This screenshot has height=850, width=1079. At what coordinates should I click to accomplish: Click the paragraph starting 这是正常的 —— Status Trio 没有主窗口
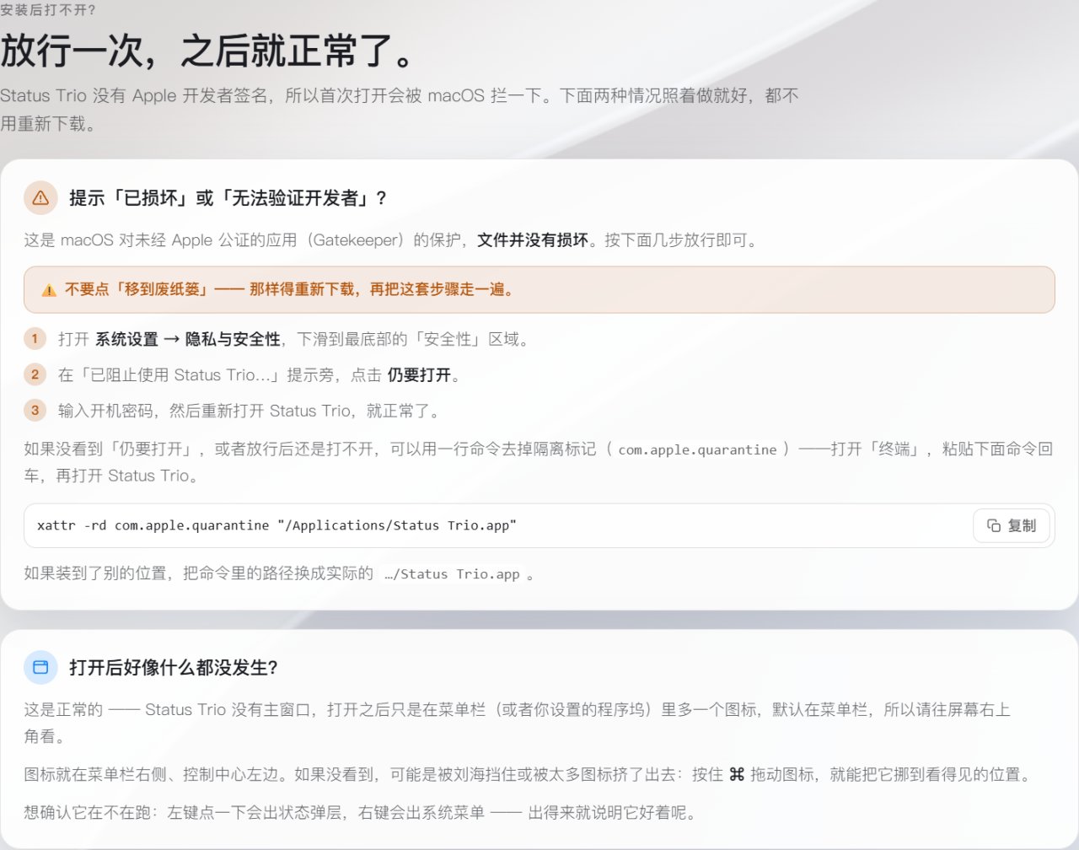click(518, 723)
